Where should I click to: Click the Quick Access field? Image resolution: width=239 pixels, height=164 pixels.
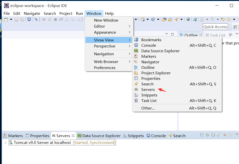tap(215, 27)
